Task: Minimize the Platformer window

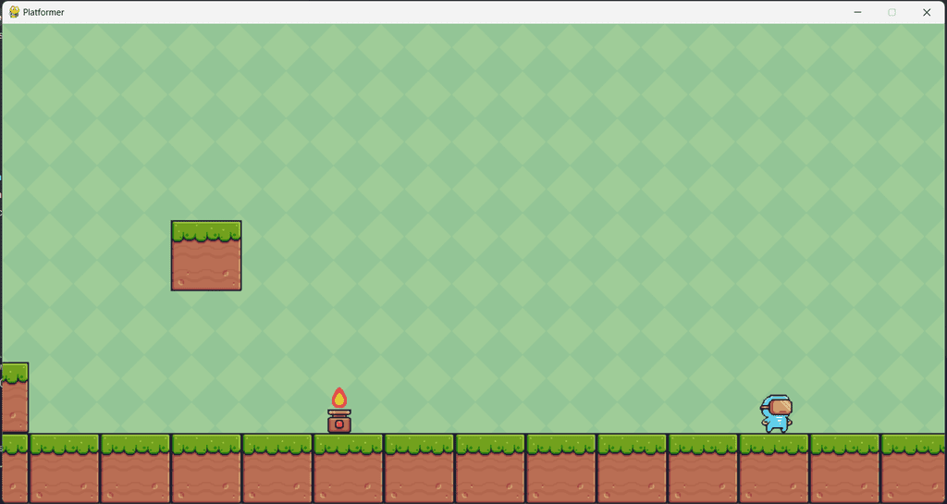Action: coord(857,12)
